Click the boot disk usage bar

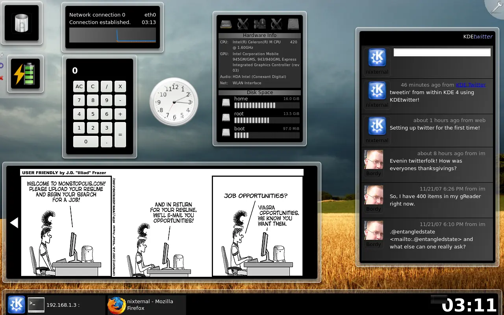pyautogui.click(x=267, y=135)
